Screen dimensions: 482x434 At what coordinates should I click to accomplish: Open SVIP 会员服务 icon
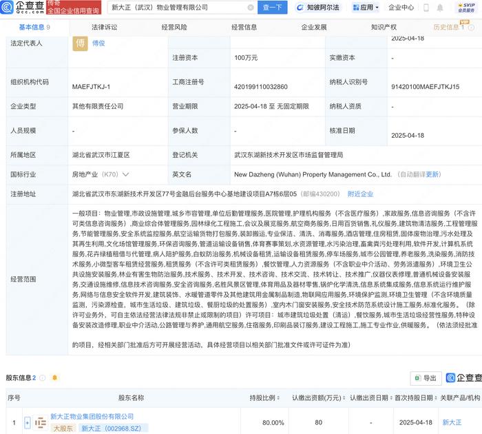[466, 8]
